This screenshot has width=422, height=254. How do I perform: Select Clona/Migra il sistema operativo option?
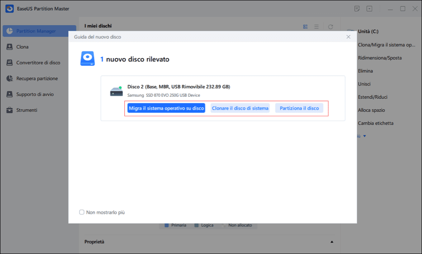point(387,45)
